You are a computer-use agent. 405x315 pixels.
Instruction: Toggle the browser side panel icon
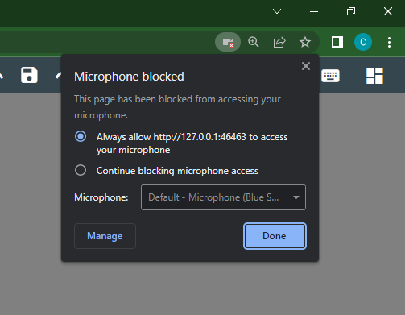pos(337,42)
